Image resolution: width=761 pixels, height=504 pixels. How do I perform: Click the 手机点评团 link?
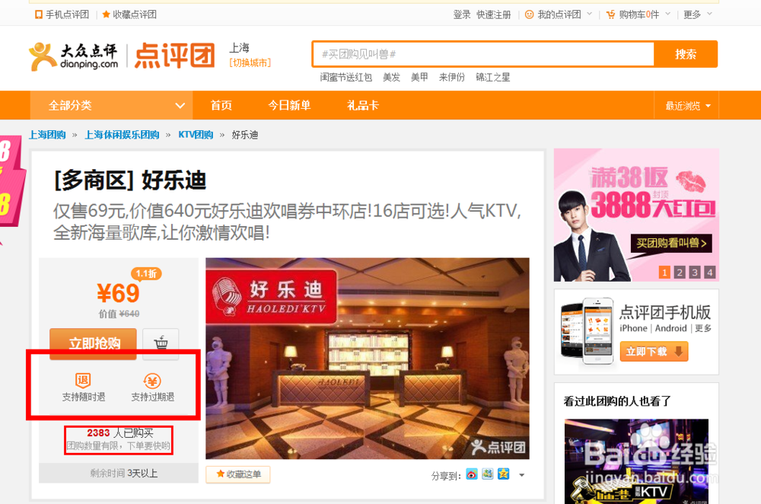coord(68,14)
